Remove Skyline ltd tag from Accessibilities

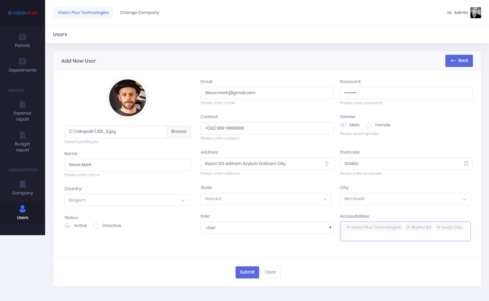click(x=408, y=227)
